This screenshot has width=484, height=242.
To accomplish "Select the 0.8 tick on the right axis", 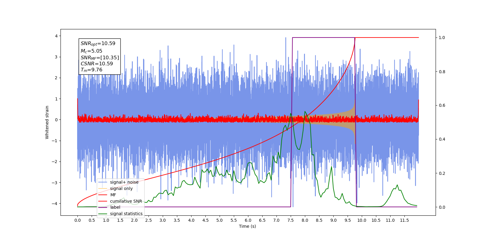I will (442, 72).
